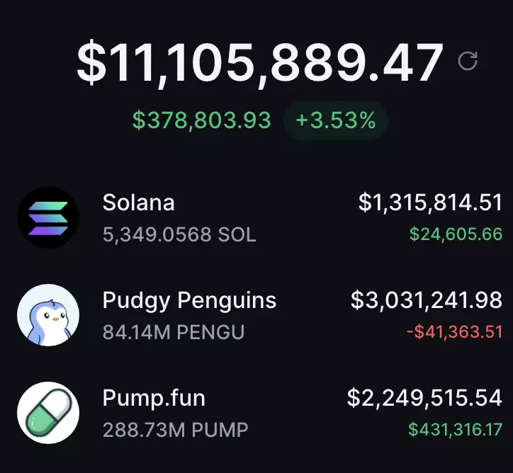Screen dimensions: 513x473
Task: Select the Pudgy Penguins token name
Action: coord(189,300)
